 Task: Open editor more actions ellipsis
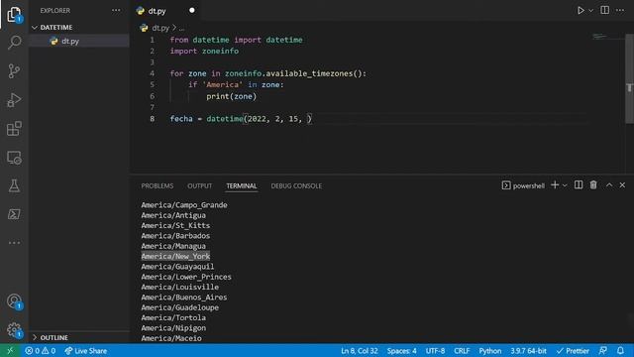(620, 10)
